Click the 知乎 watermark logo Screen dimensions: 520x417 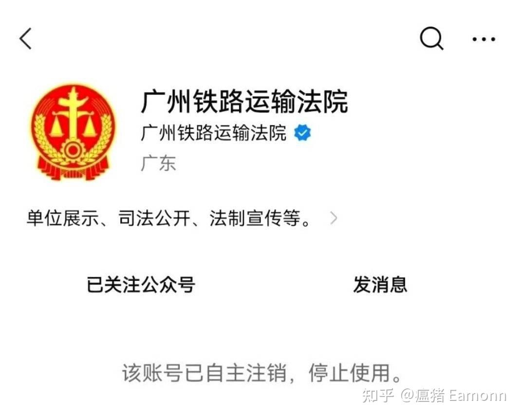pyautogui.click(x=378, y=396)
